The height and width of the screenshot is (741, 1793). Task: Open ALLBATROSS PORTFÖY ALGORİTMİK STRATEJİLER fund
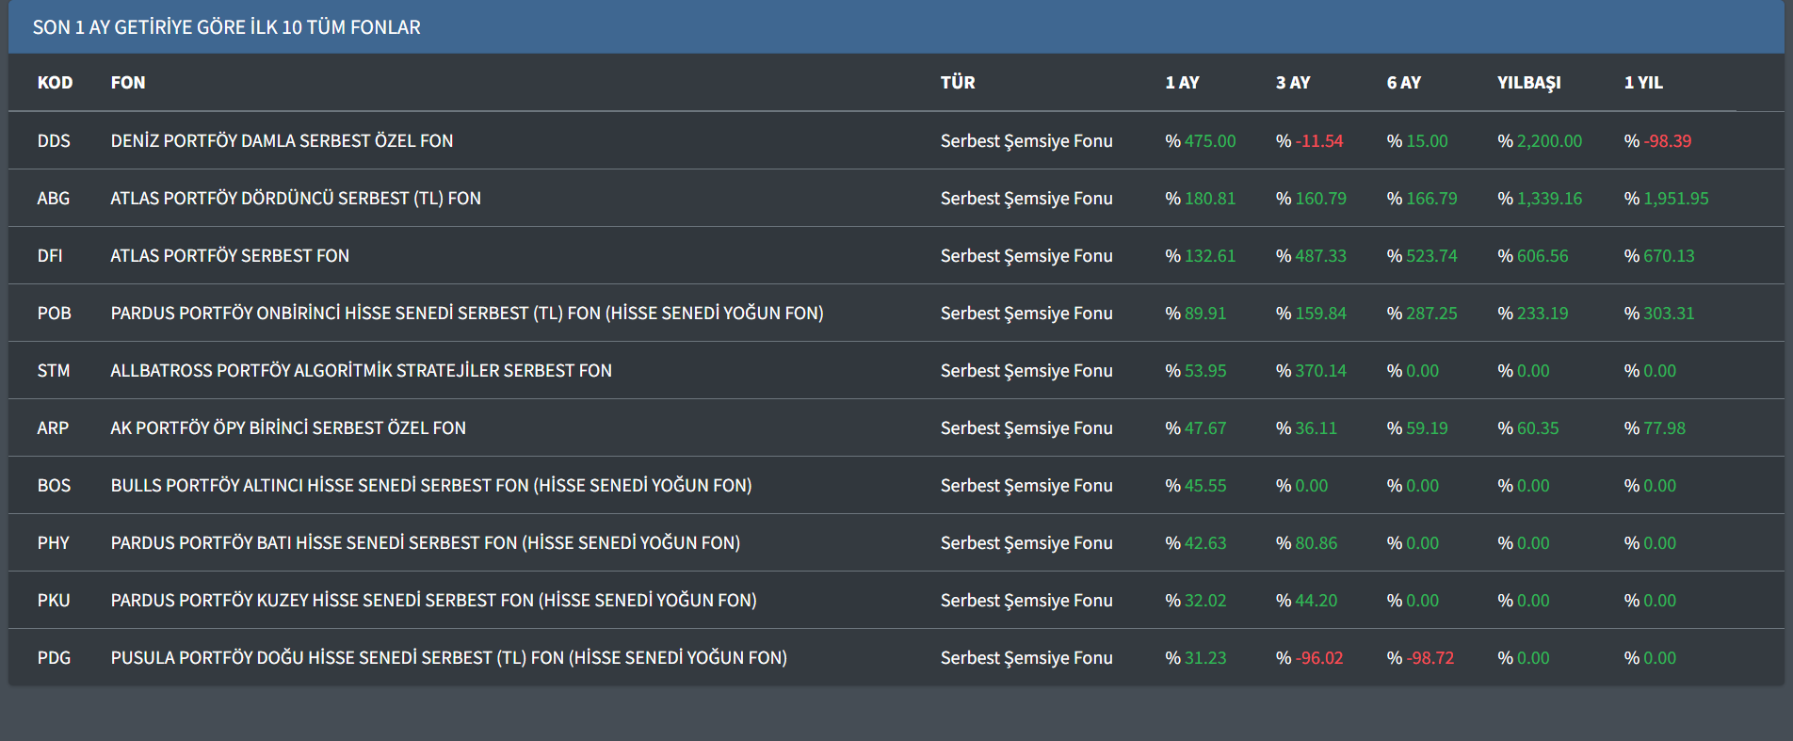pos(361,371)
